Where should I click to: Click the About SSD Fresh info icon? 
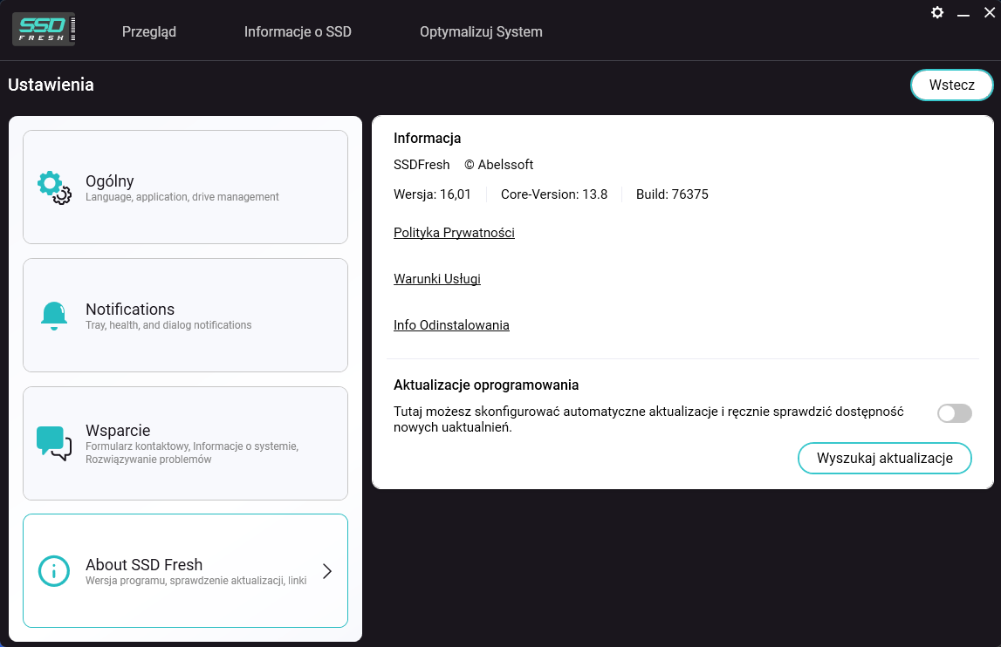click(54, 571)
